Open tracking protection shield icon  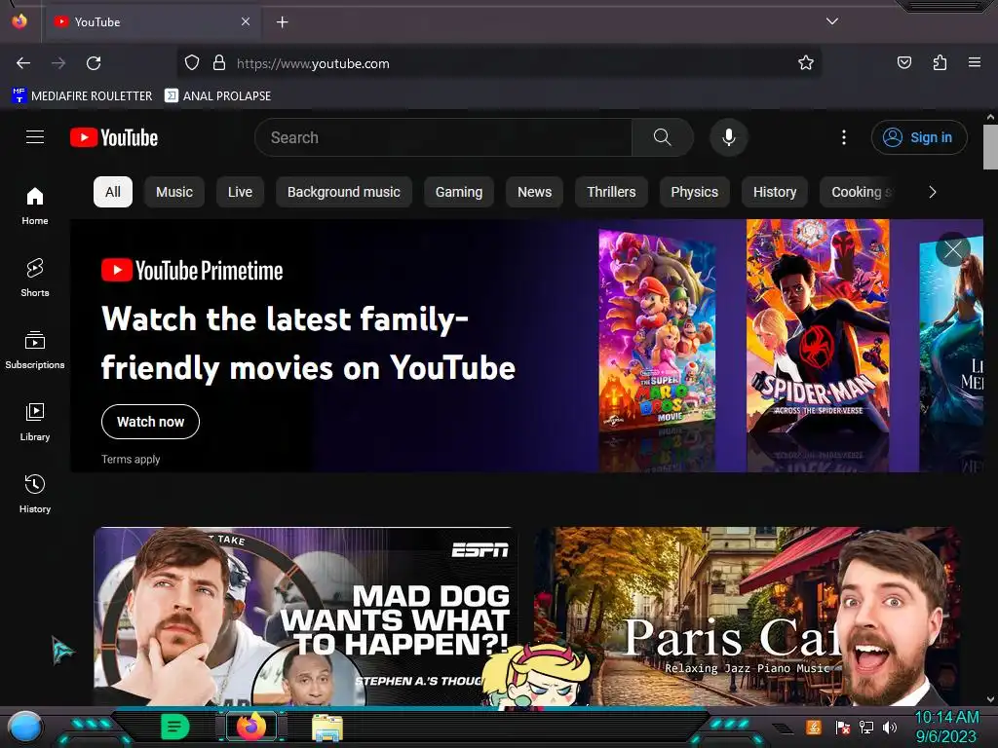tap(192, 63)
